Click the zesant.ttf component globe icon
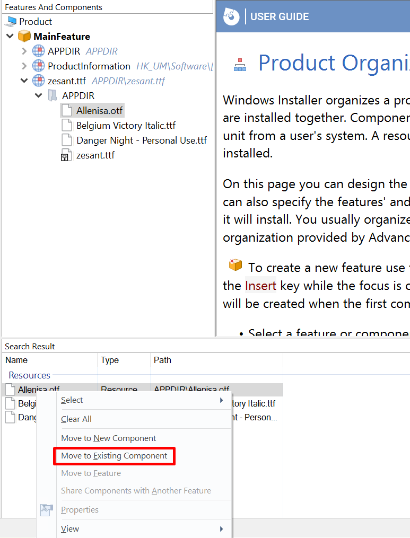 coord(39,81)
